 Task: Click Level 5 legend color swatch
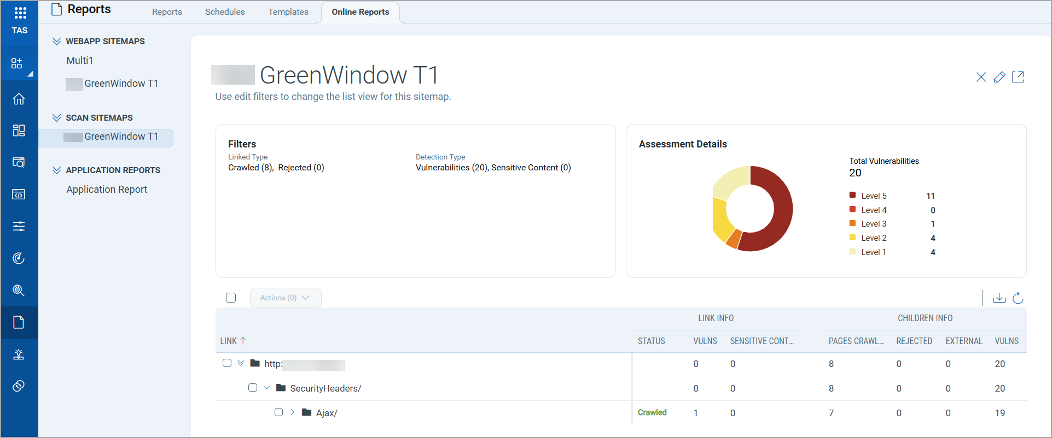click(x=852, y=196)
